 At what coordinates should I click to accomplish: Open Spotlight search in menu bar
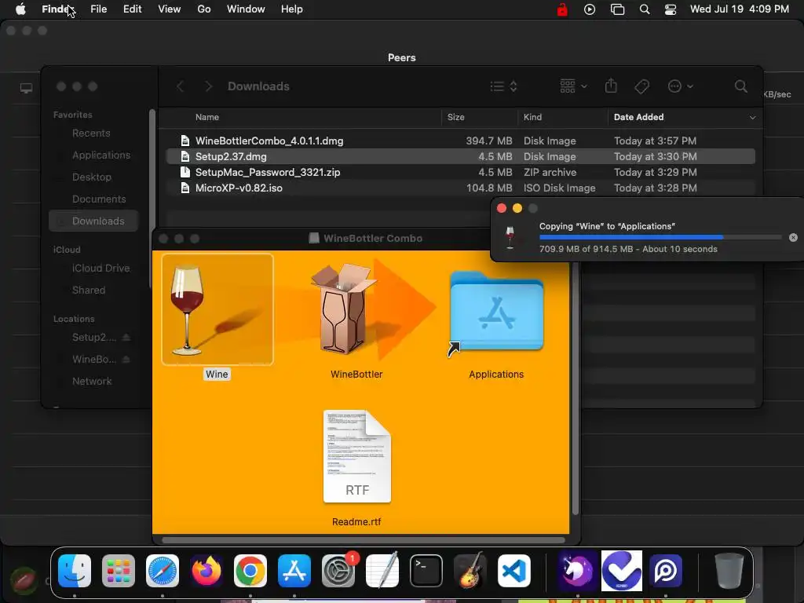coord(645,9)
